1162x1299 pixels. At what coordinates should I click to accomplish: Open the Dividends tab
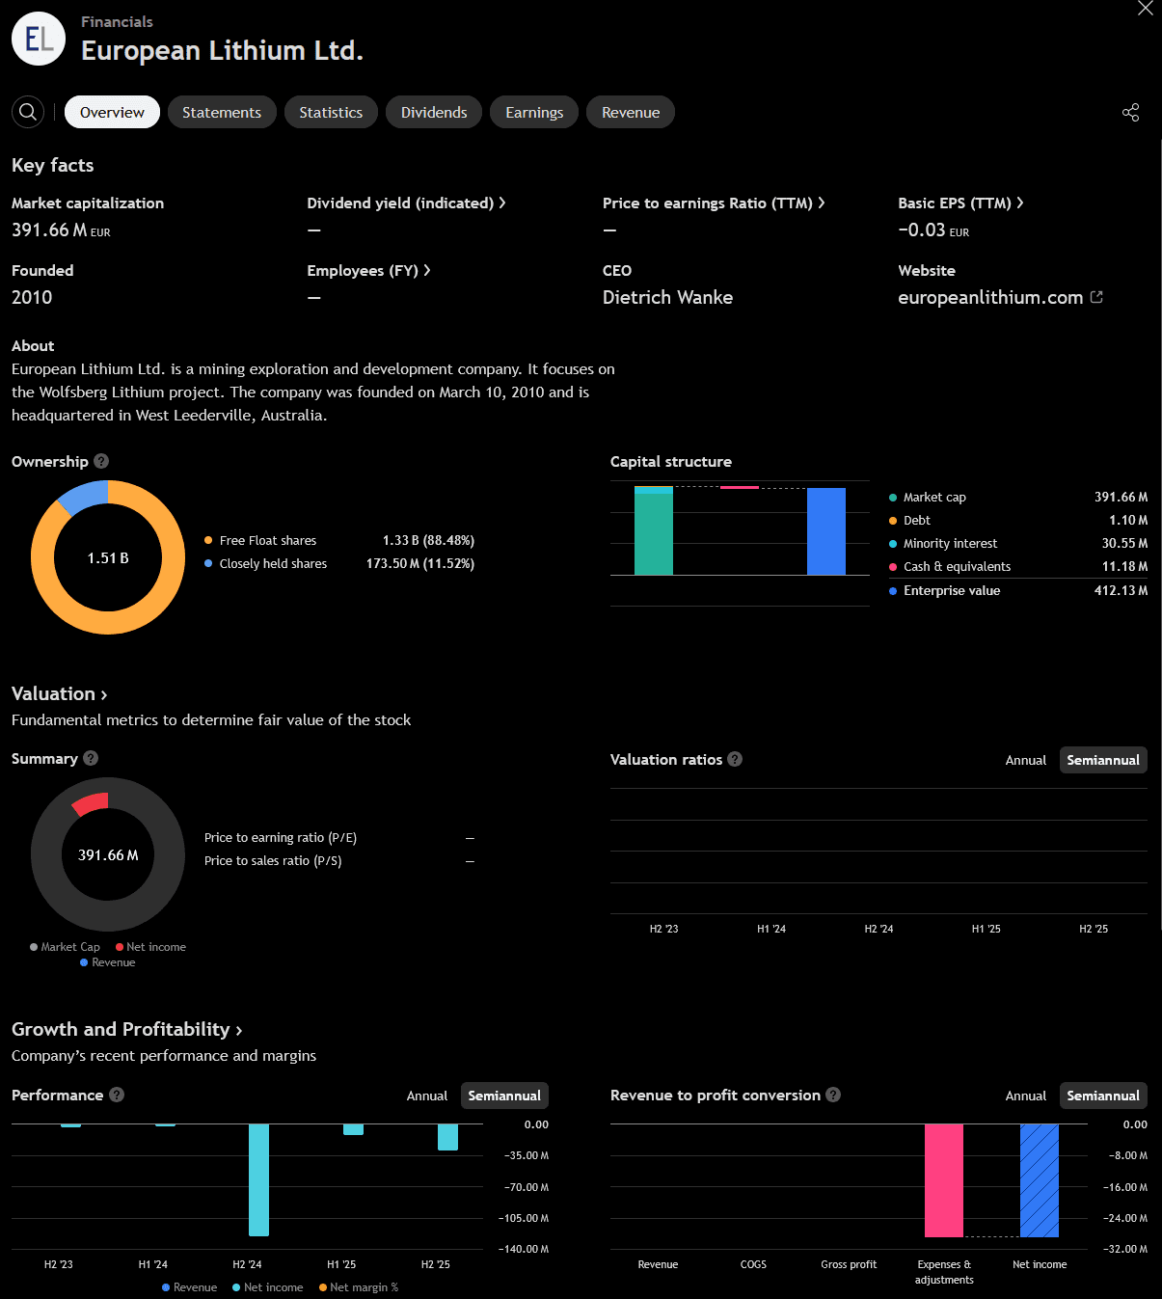point(434,112)
